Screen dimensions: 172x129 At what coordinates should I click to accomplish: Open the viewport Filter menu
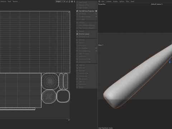coord(128,1)
